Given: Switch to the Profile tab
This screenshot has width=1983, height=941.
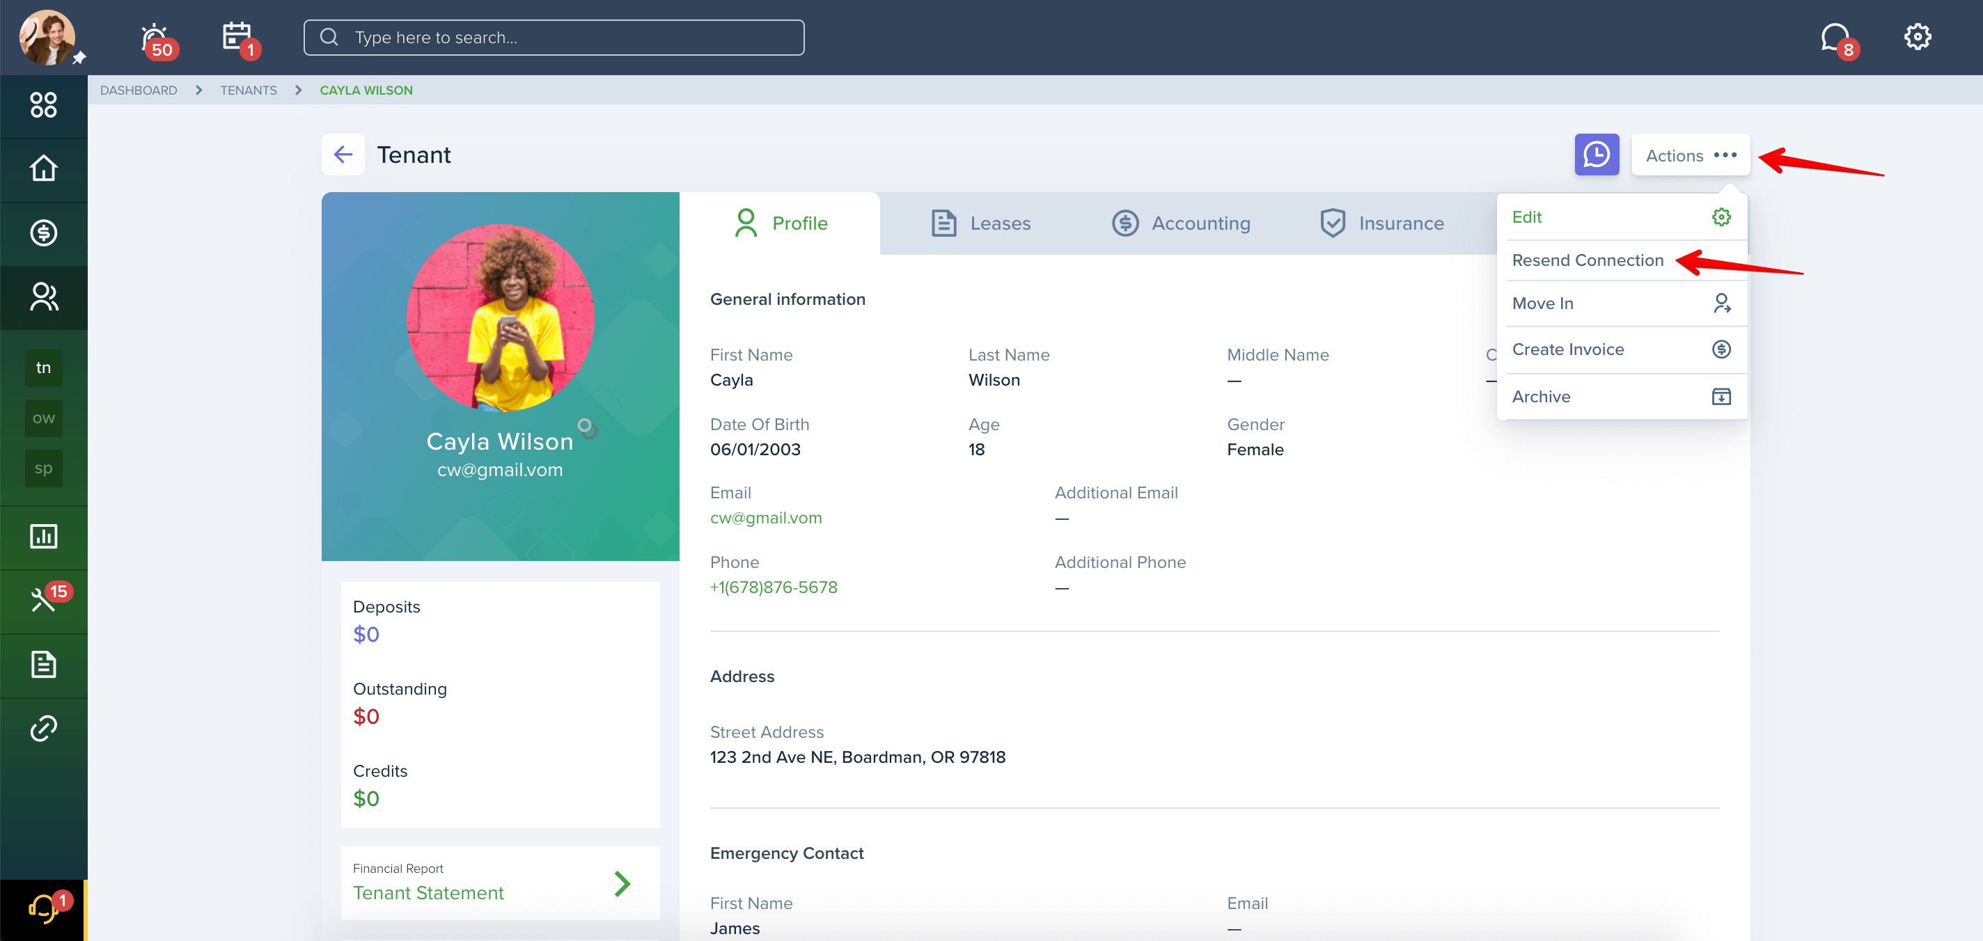Looking at the screenshot, I should click(780, 223).
